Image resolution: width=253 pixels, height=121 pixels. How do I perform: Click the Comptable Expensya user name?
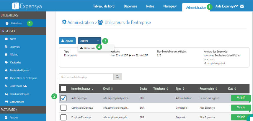coord(82,108)
